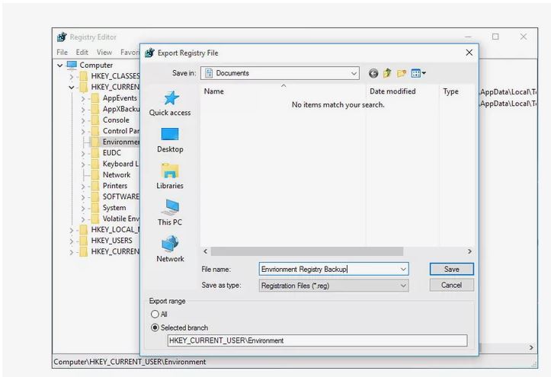
Task: Click the Selected branch path text field
Action: [317, 340]
